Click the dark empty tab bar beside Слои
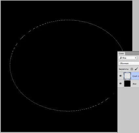The image size is (139, 133). point(132,53)
